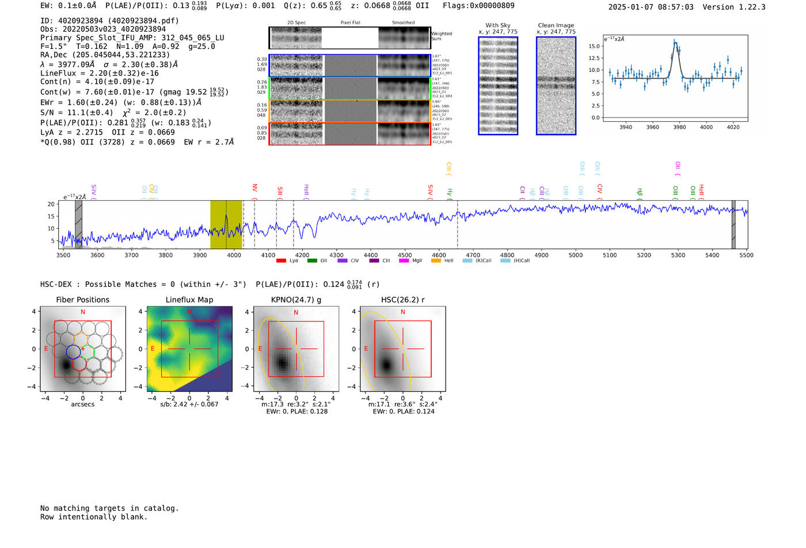Image resolution: width=806 pixels, height=548 pixels.
Task: Click the F=1.5" T=0.162 parameters line
Action: [128, 47]
